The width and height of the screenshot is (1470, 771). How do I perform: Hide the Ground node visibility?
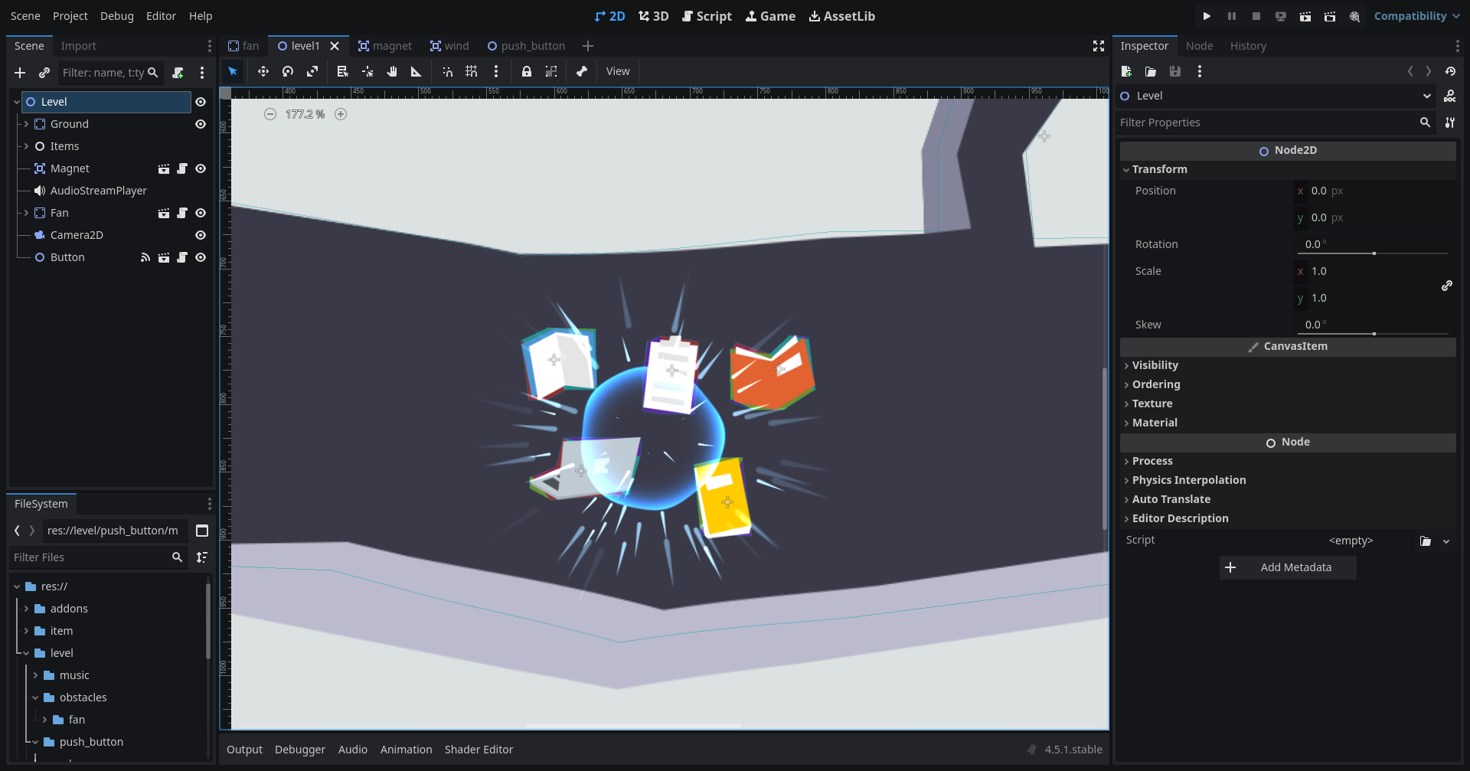pos(201,124)
